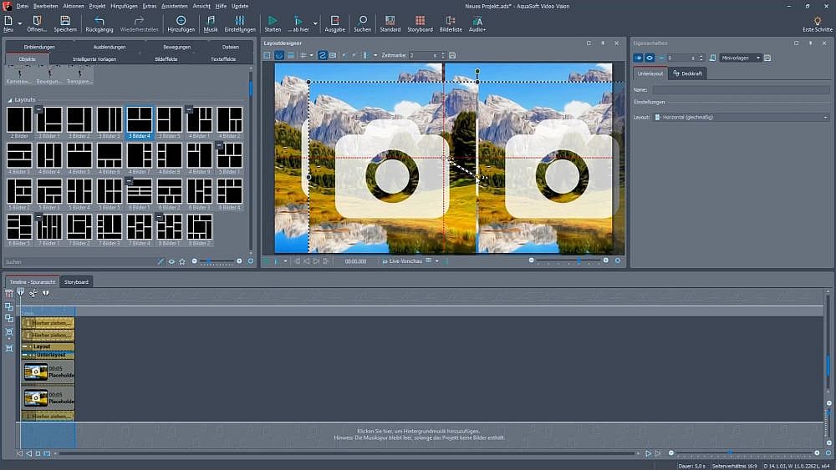The height and width of the screenshot is (470, 836).
Task: Click the Rückgängig undo icon
Action: (99, 20)
